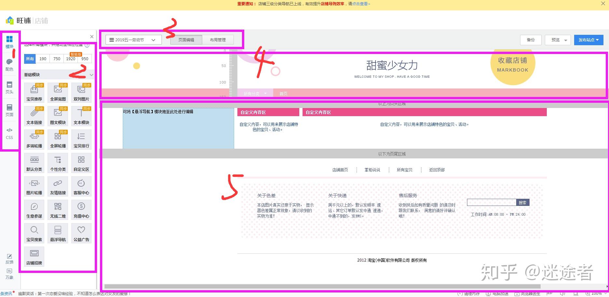The height and width of the screenshot is (297, 609).
Task: Select the 店铺招牌 module icon
Action: [34, 257]
